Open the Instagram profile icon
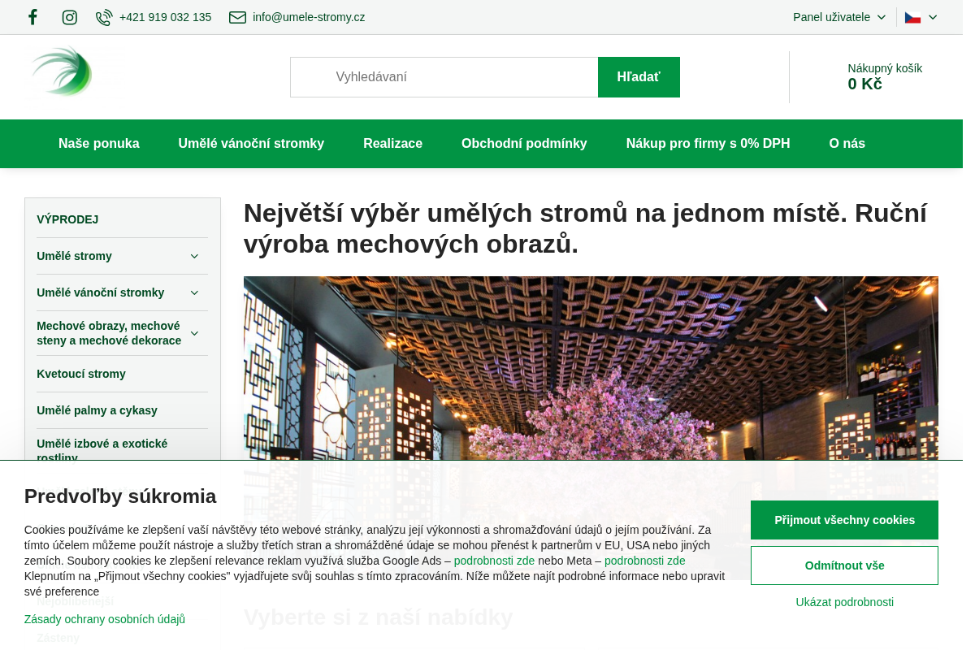This screenshot has width=975, height=650. (x=70, y=17)
